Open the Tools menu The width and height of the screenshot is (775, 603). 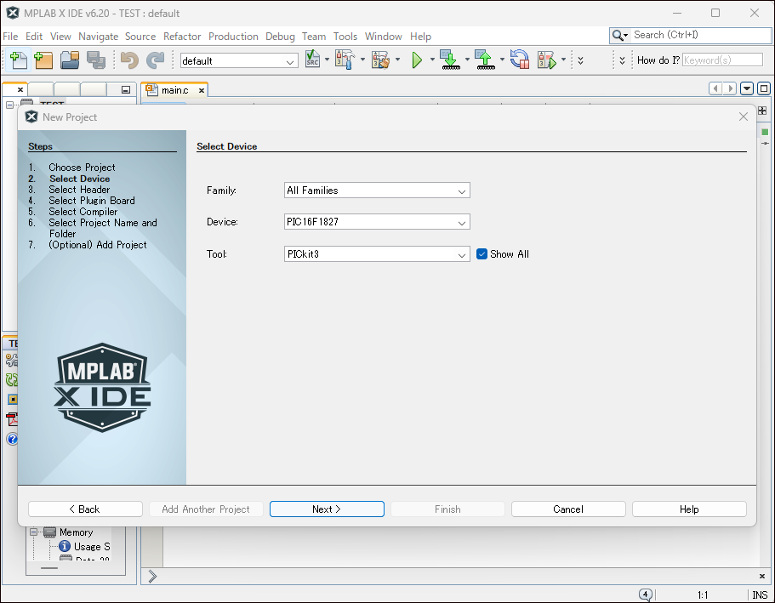pyautogui.click(x=345, y=37)
